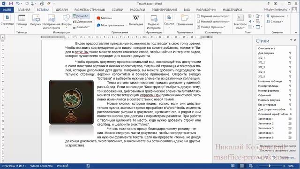Open Стили pane options dropdown arrow

[291, 40]
